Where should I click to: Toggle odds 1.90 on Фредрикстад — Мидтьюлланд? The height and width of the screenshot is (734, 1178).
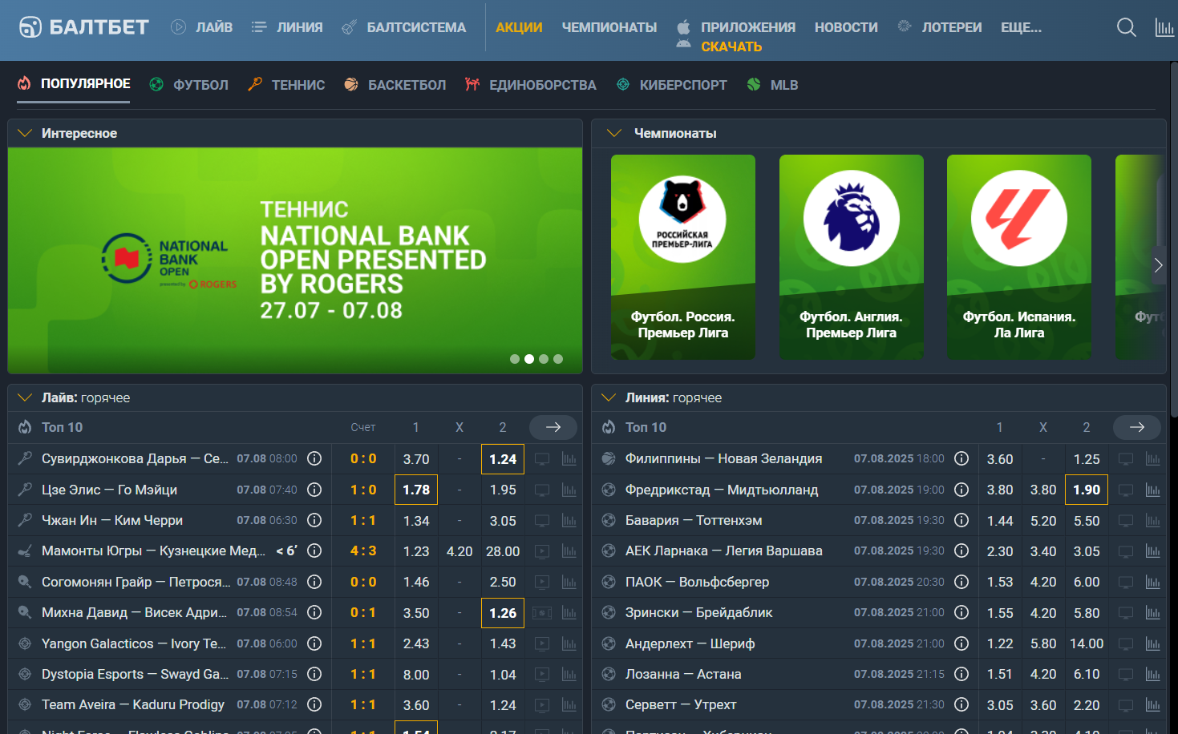[x=1087, y=490]
